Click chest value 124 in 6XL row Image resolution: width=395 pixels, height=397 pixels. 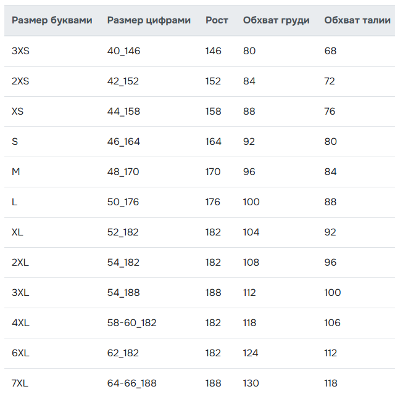[x=251, y=353]
